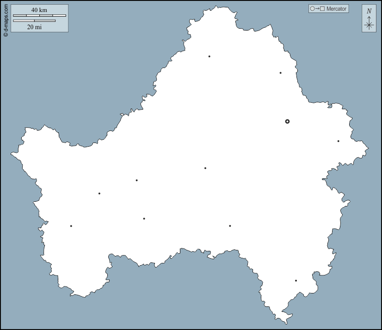Select the northernmost city dot
The width and height of the screenshot is (382, 330).
click(x=209, y=56)
